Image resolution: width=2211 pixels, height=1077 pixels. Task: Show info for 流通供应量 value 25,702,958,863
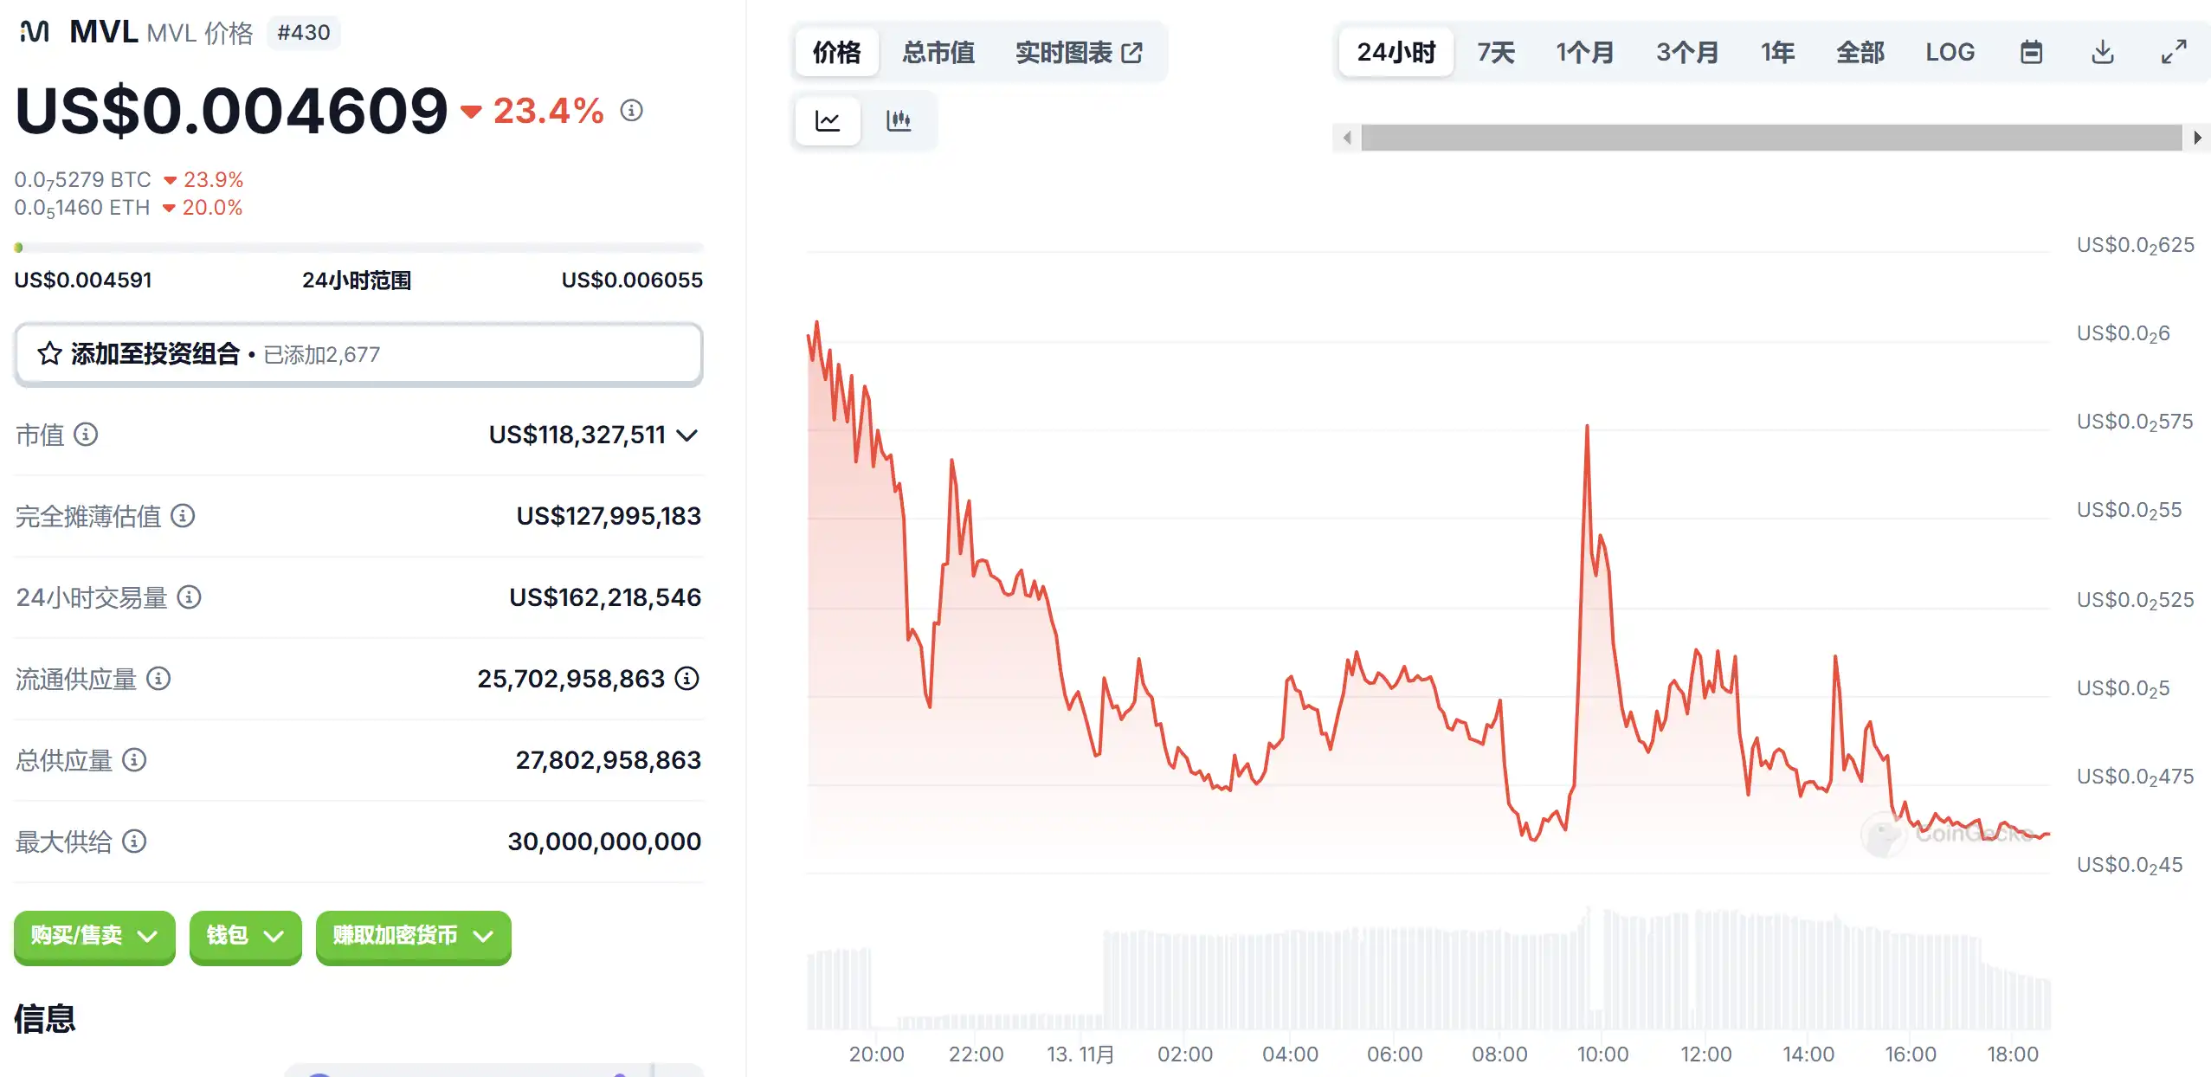pos(687,678)
